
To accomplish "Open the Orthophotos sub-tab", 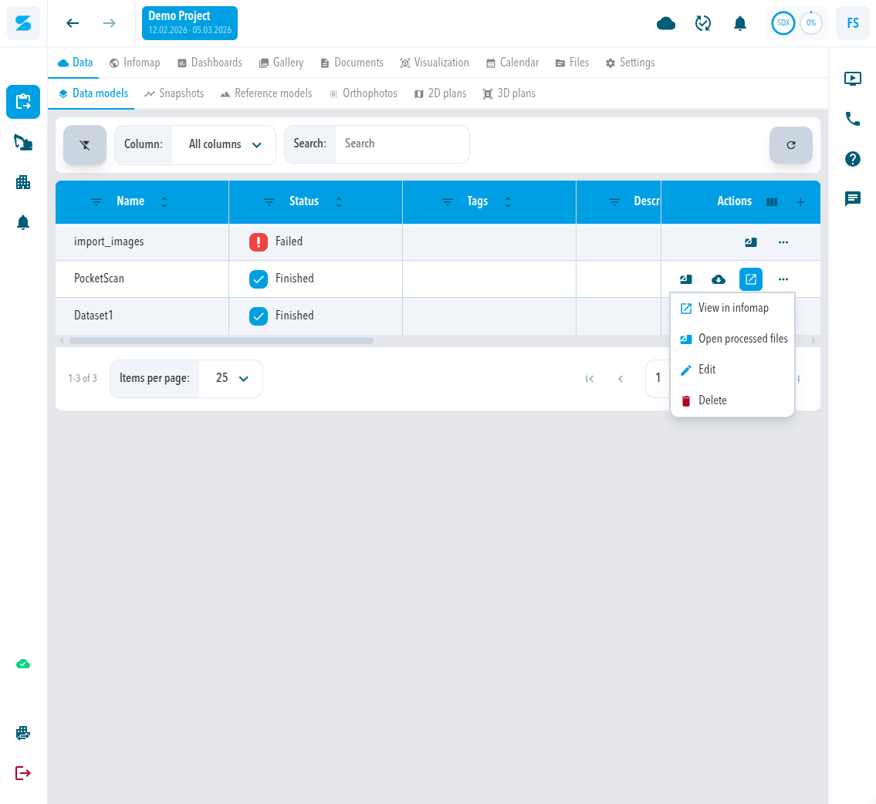I will (x=364, y=93).
